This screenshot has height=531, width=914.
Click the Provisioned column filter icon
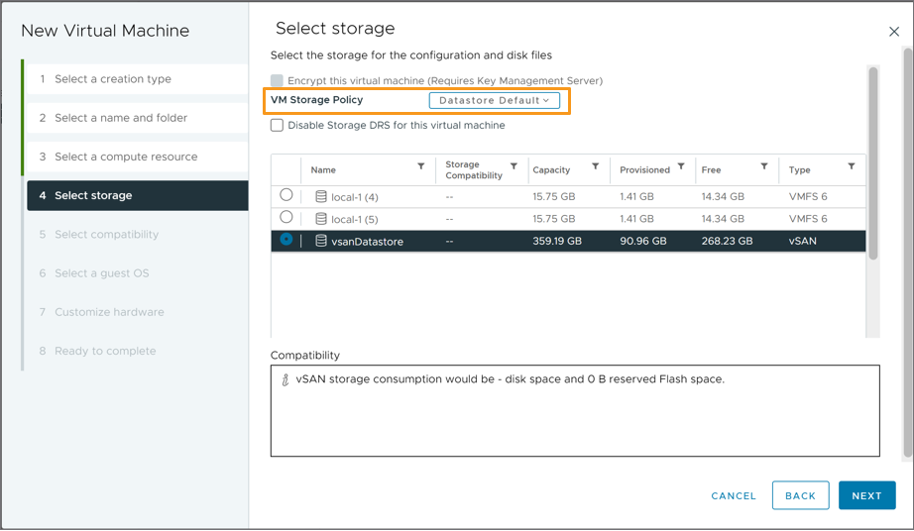pyautogui.click(x=681, y=166)
